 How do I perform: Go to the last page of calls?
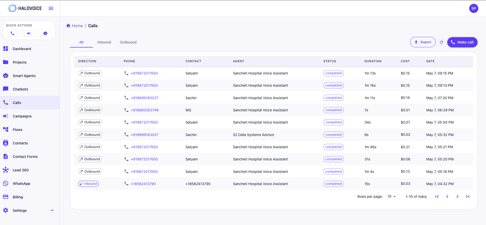click(468, 197)
